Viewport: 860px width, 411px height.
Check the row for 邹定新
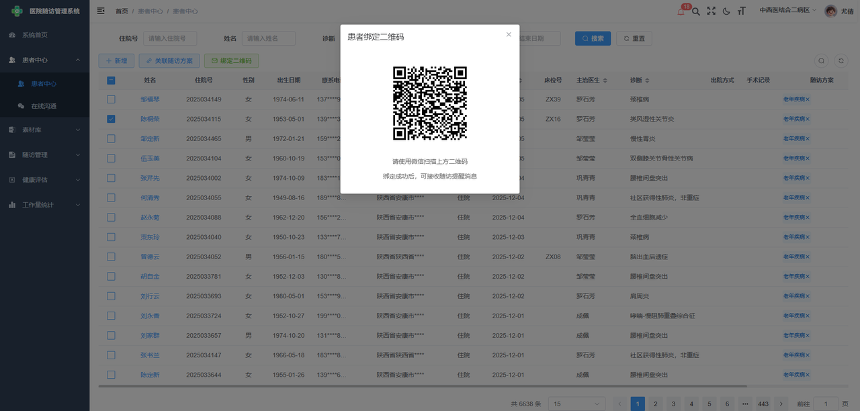click(111, 138)
